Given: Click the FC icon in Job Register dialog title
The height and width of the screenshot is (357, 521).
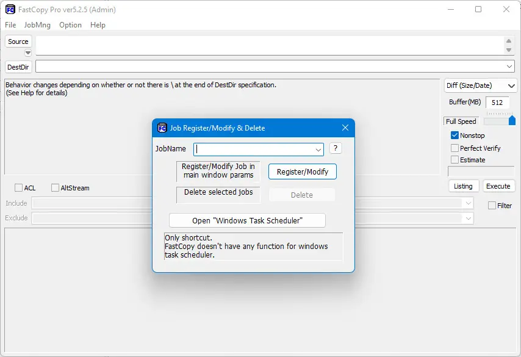Looking at the screenshot, I should point(162,128).
